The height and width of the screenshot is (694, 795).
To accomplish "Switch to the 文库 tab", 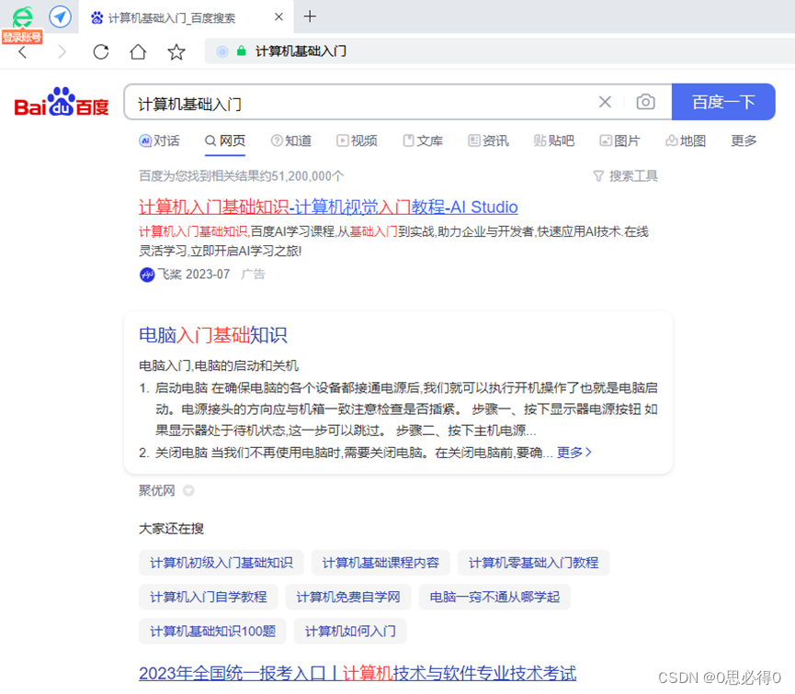I will click(423, 140).
